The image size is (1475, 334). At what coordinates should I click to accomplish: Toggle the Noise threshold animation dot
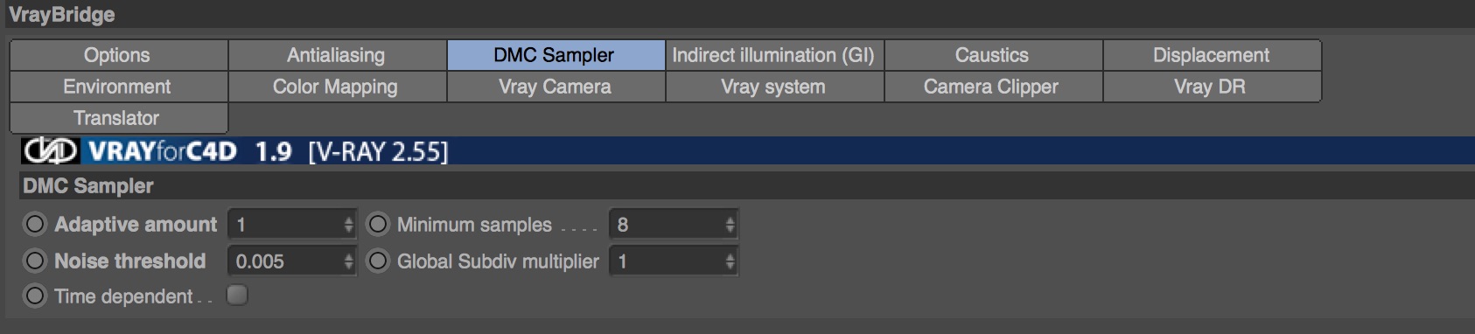34,261
